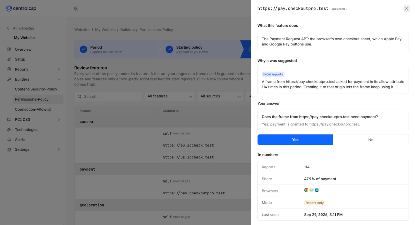Go to Builders breadcrumb link
415x225 pixels.
pos(127,30)
